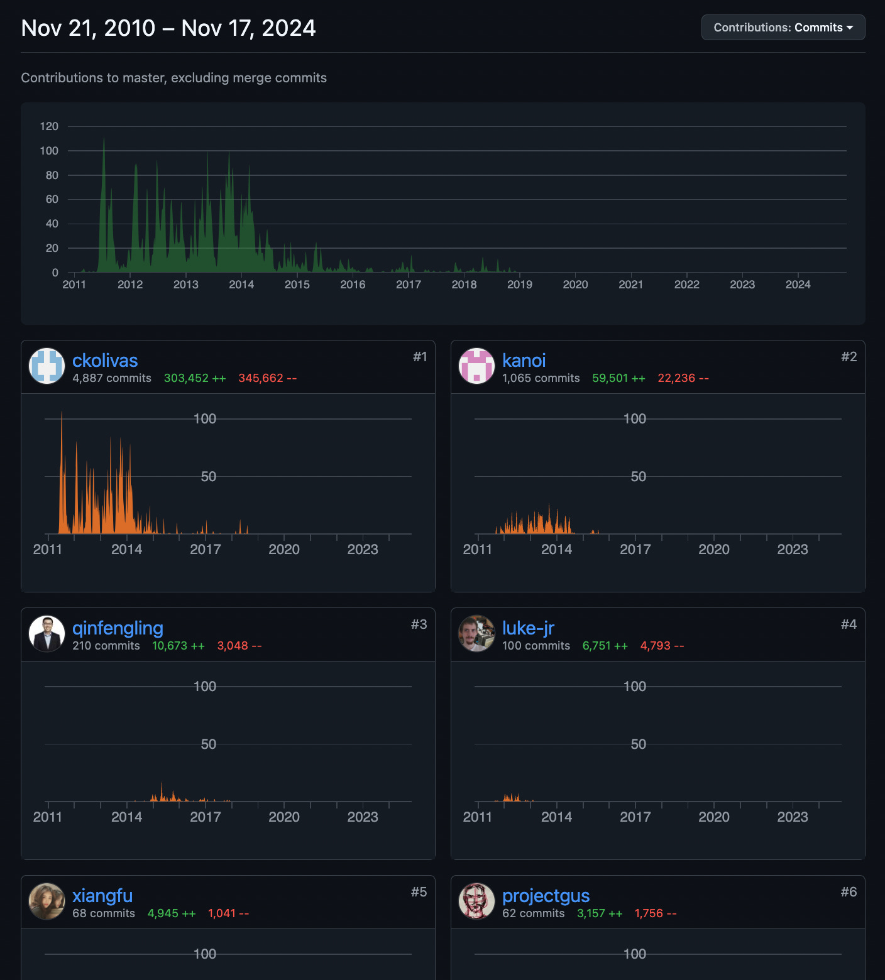Click xiangfu additions 4,945 ++
The height and width of the screenshot is (980, 885).
172,913
